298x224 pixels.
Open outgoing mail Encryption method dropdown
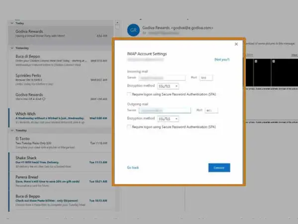point(168,119)
